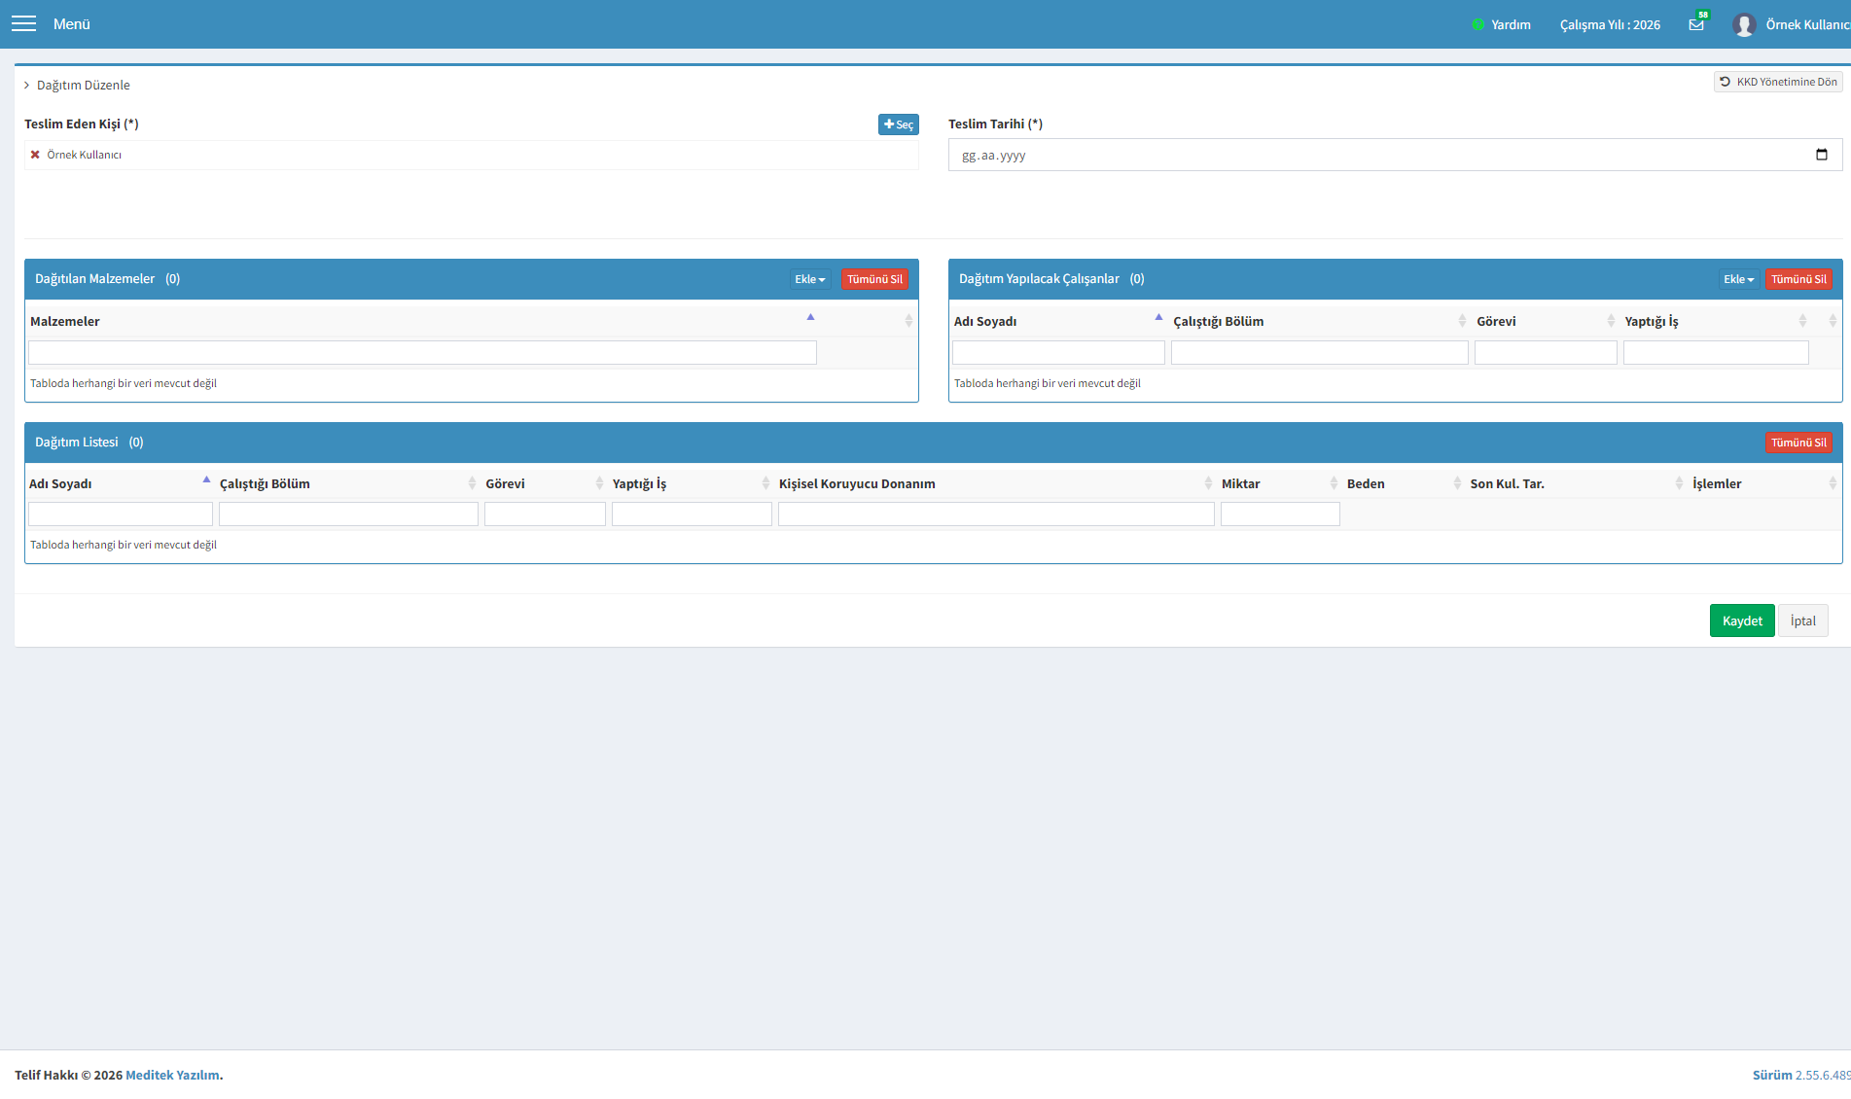1851x1099 pixels.
Task: Click employees Adı Soyadı filter input
Action: click(1058, 352)
